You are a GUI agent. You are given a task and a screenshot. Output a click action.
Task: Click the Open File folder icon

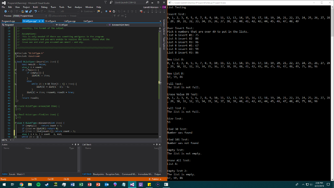[23, 11]
